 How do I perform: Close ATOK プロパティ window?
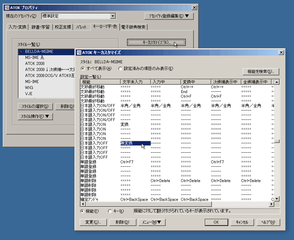(194, 8)
